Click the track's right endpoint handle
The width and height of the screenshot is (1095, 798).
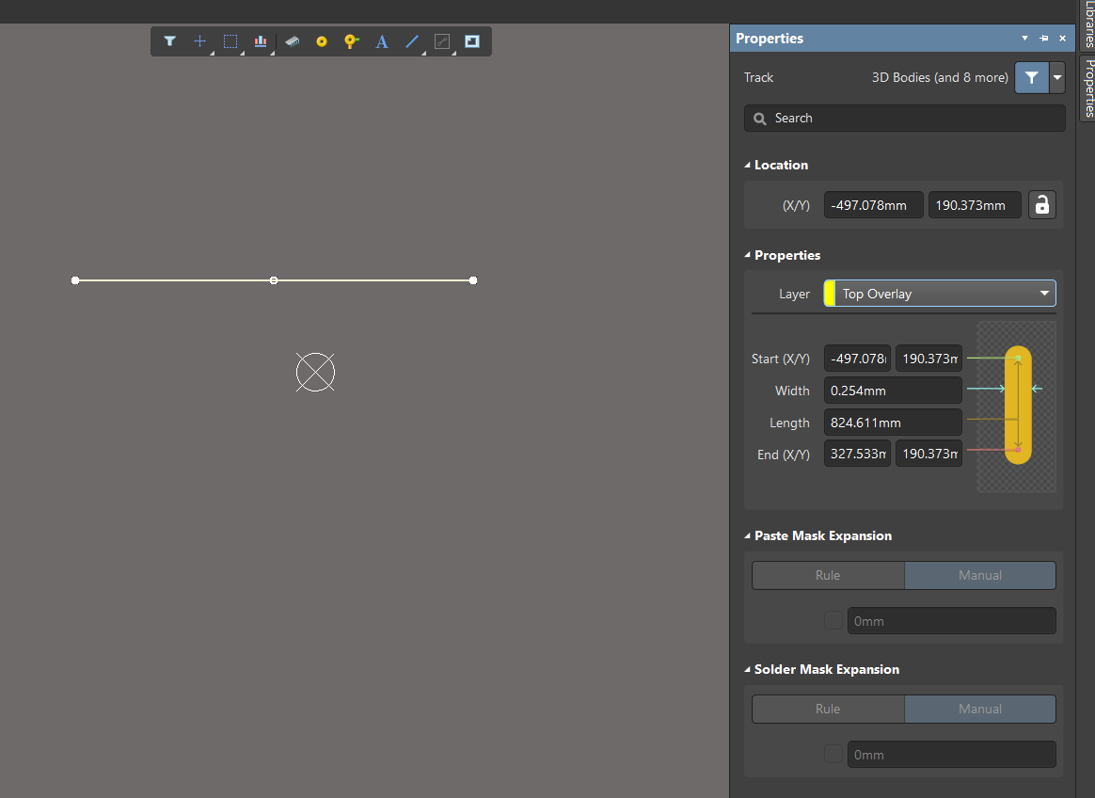click(473, 280)
